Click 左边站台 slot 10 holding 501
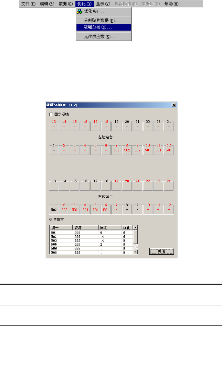The height and width of the screenshot is (377, 222). point(148,149)
